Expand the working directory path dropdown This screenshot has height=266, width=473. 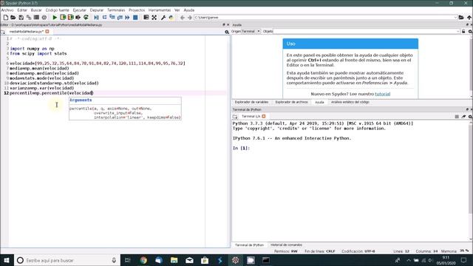(x=455, y=18)
